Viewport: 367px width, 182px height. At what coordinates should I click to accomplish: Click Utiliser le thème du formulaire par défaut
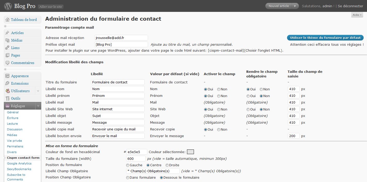tap(325, 38)
